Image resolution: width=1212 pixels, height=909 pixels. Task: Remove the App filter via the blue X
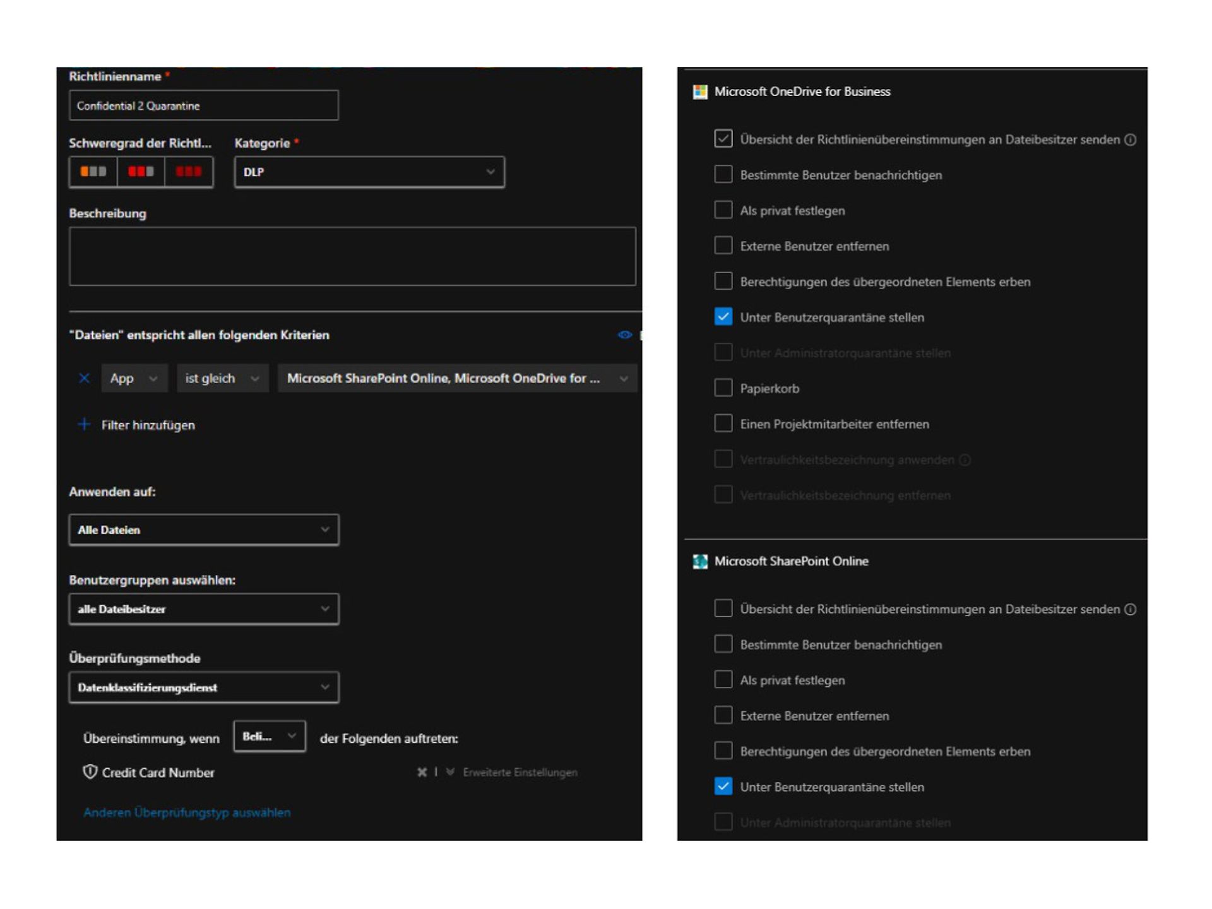83,378
